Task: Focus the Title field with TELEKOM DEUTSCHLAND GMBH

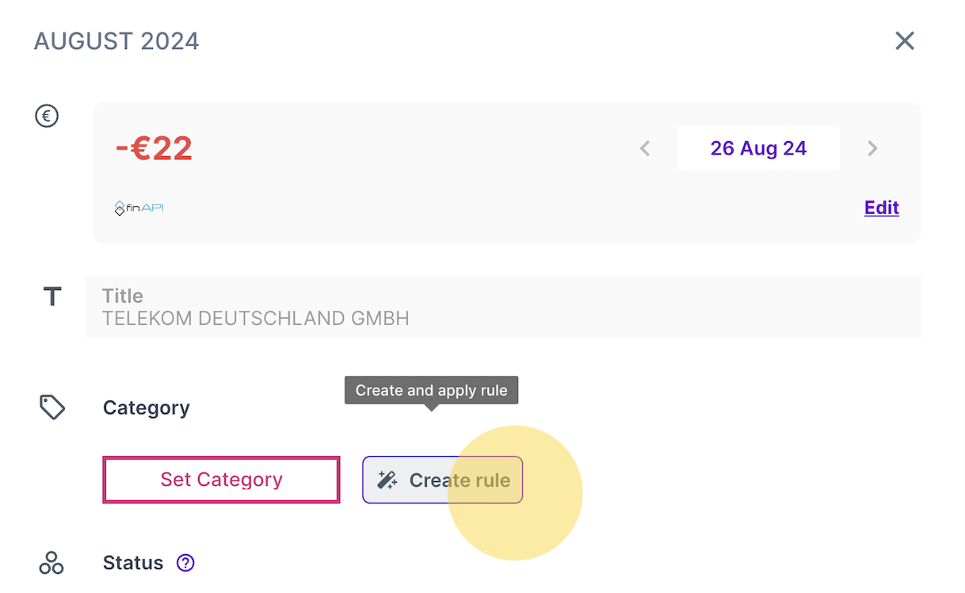Action: [x=503, y=307]
